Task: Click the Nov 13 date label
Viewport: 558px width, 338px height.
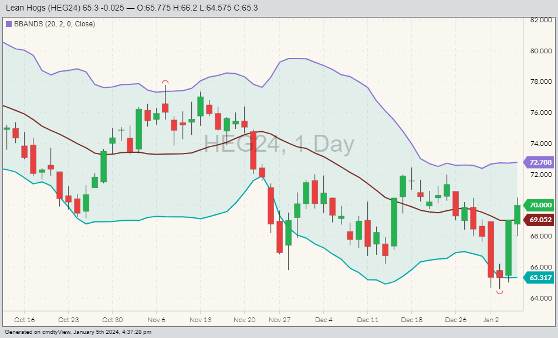Action: 199,320
